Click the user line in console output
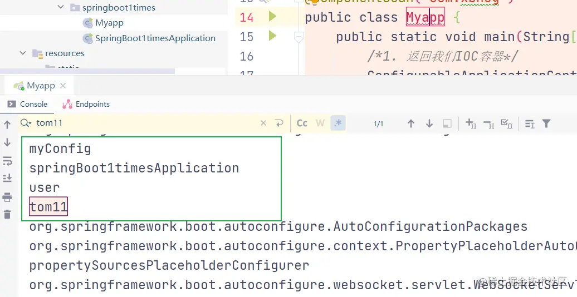The image size is (577, 297). [x=45, y=187]
